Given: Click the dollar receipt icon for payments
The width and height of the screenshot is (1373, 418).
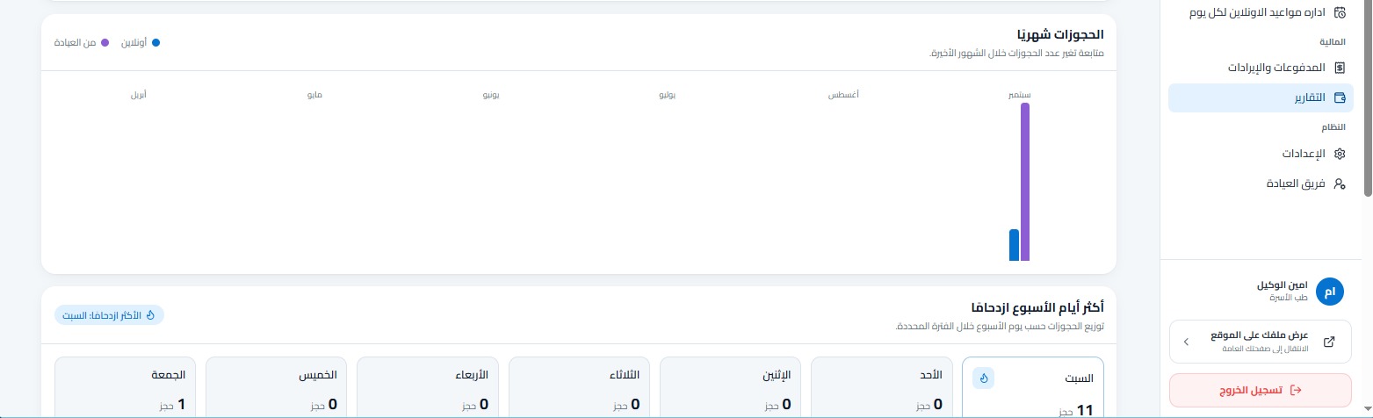Looking at the screenshot, I should pos(1340,68).
